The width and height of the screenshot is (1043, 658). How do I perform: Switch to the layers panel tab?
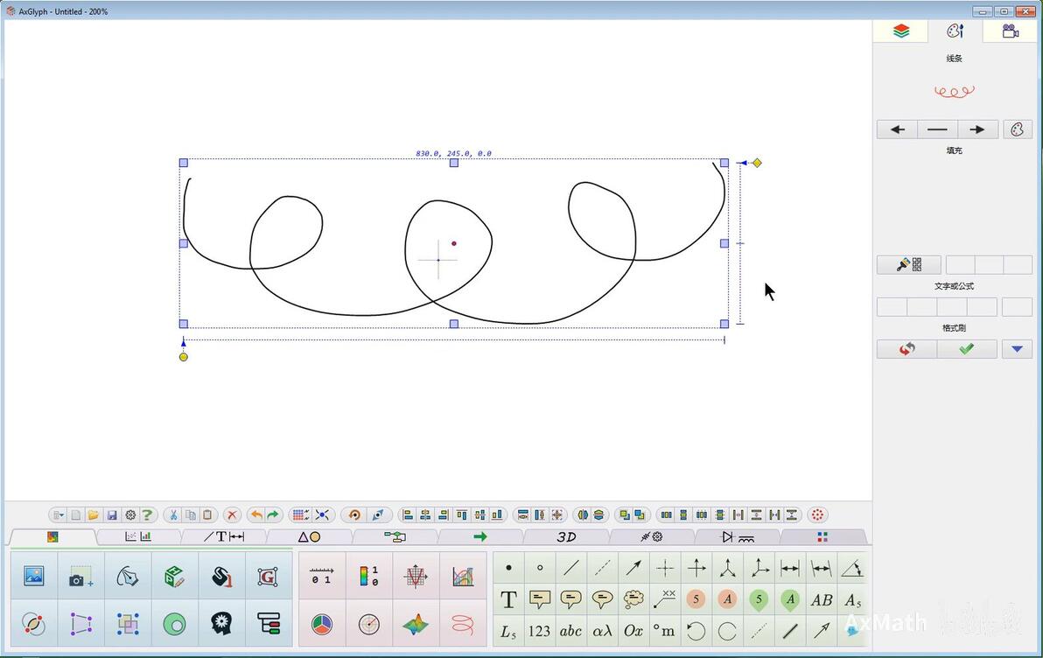(x=900, y=31)
